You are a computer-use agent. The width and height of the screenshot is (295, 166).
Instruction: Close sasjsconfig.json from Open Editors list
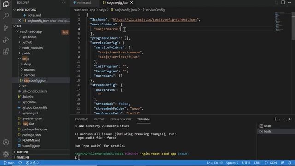(x=20, y=20)
